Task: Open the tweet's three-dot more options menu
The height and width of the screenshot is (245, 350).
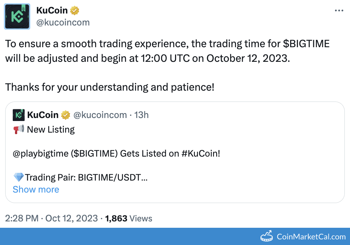Action: 339,10
